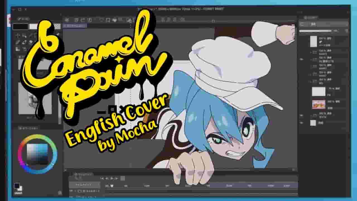Screen dimensions: 357x201
Task: Click the foreground color indicator below color wheel
Action: point(17,186)
